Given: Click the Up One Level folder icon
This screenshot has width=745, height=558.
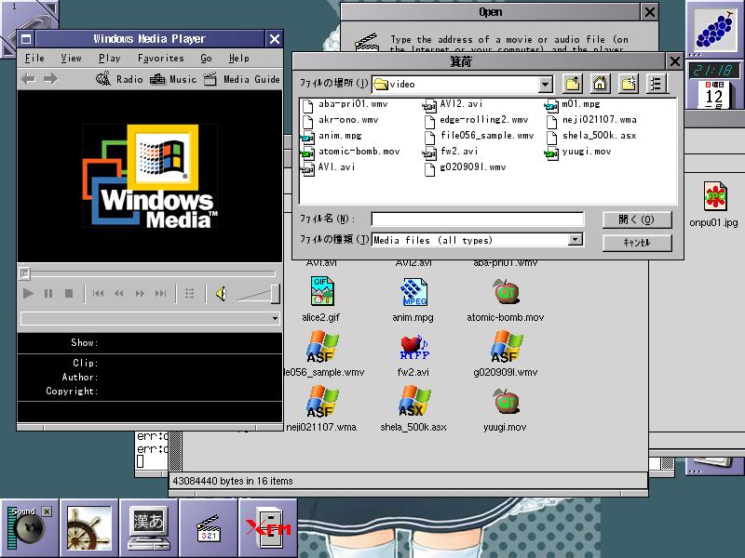Looking at the screenshot, I should pos(573,84).
